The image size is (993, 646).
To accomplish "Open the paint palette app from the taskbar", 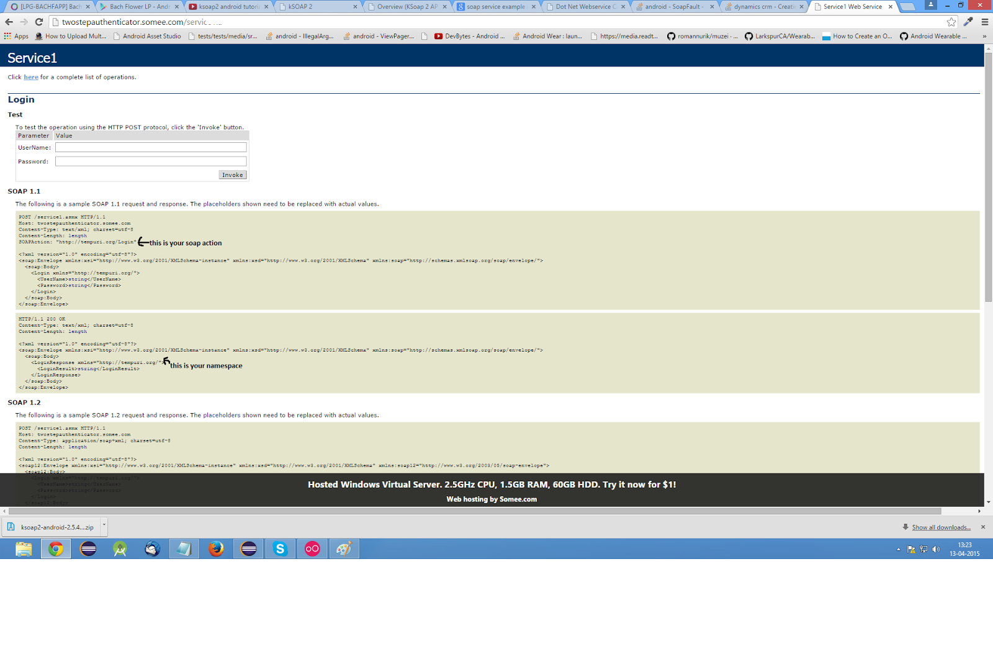I will (x=344, y=548).
